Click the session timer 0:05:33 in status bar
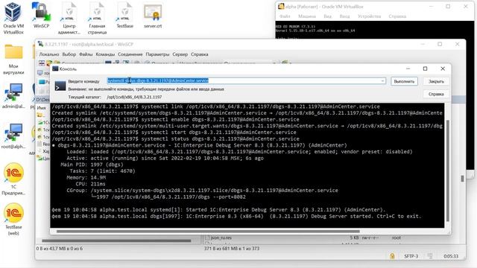Screen dimensions: 477x268 [x=451, y=256]
